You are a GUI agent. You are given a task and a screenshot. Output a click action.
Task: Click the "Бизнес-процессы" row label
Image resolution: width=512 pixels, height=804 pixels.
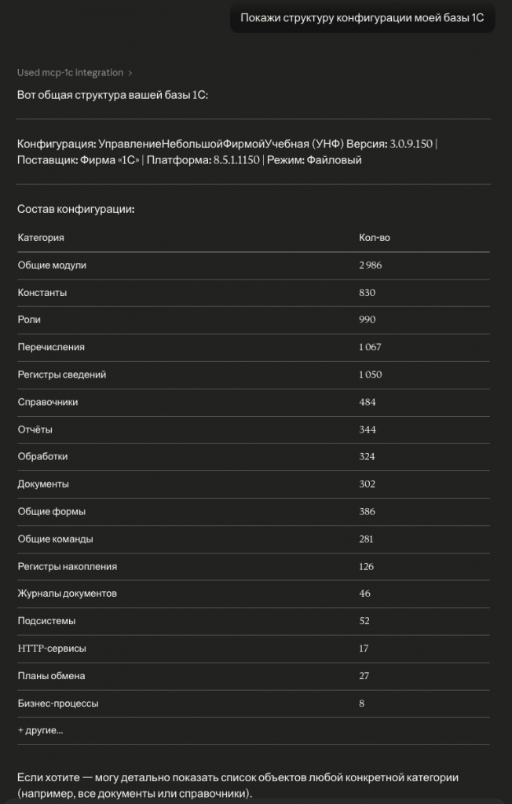(58, 703)
